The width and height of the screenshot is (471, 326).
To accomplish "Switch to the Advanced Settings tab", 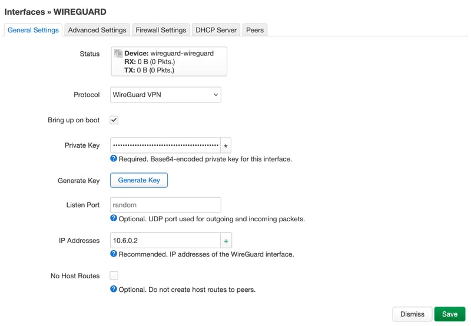I will [x=97, y=30].
